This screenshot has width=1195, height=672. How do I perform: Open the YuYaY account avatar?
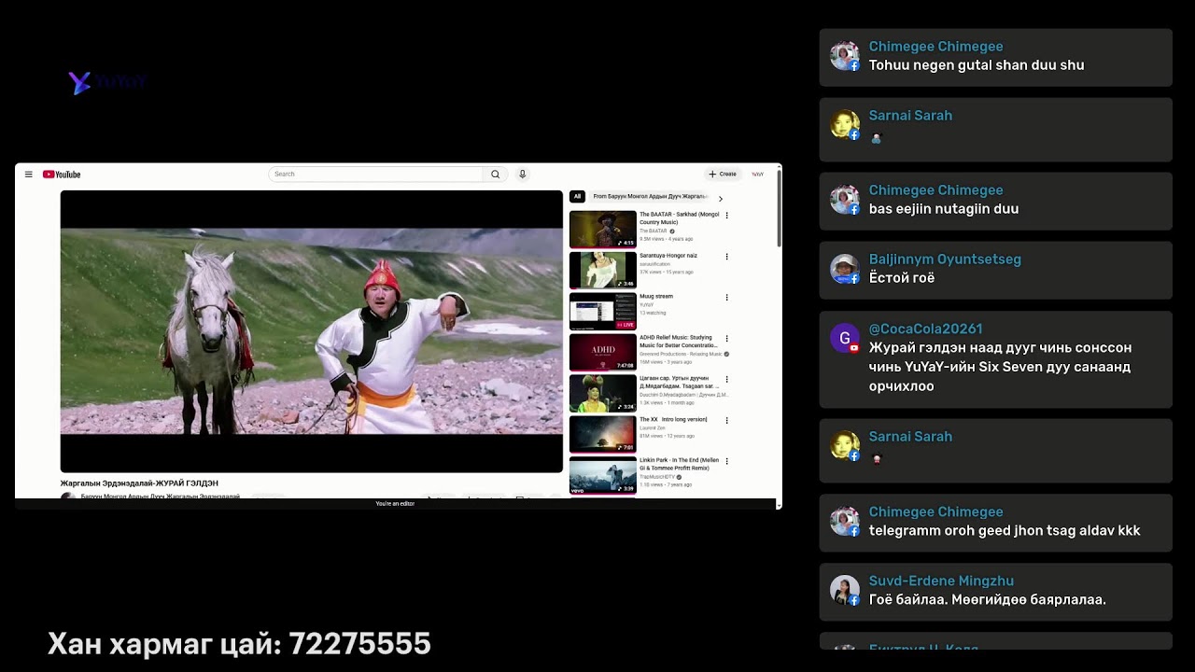pos(758,175)
